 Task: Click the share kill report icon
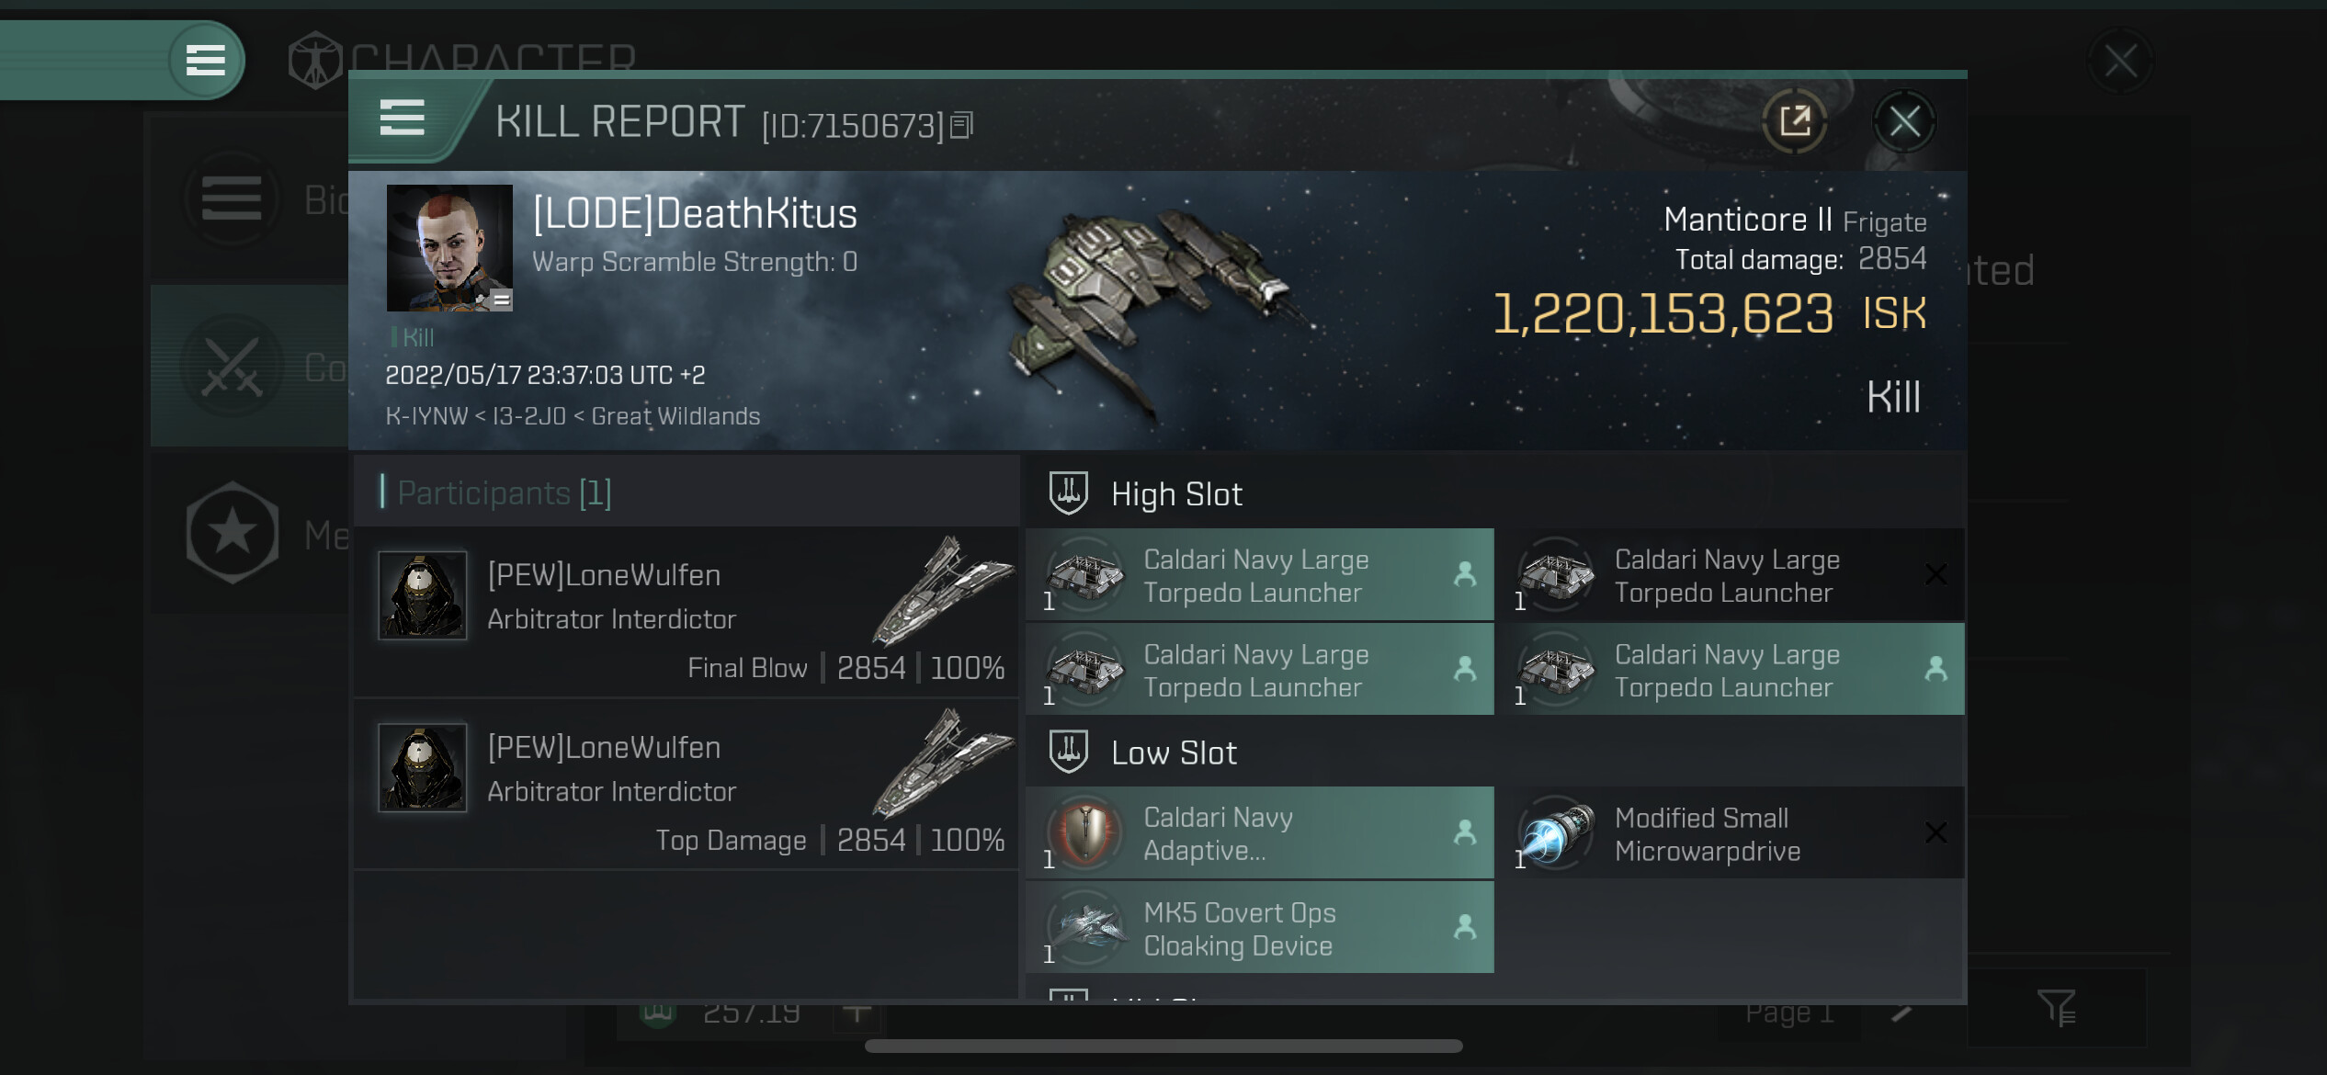click(x=1794, y=121)
